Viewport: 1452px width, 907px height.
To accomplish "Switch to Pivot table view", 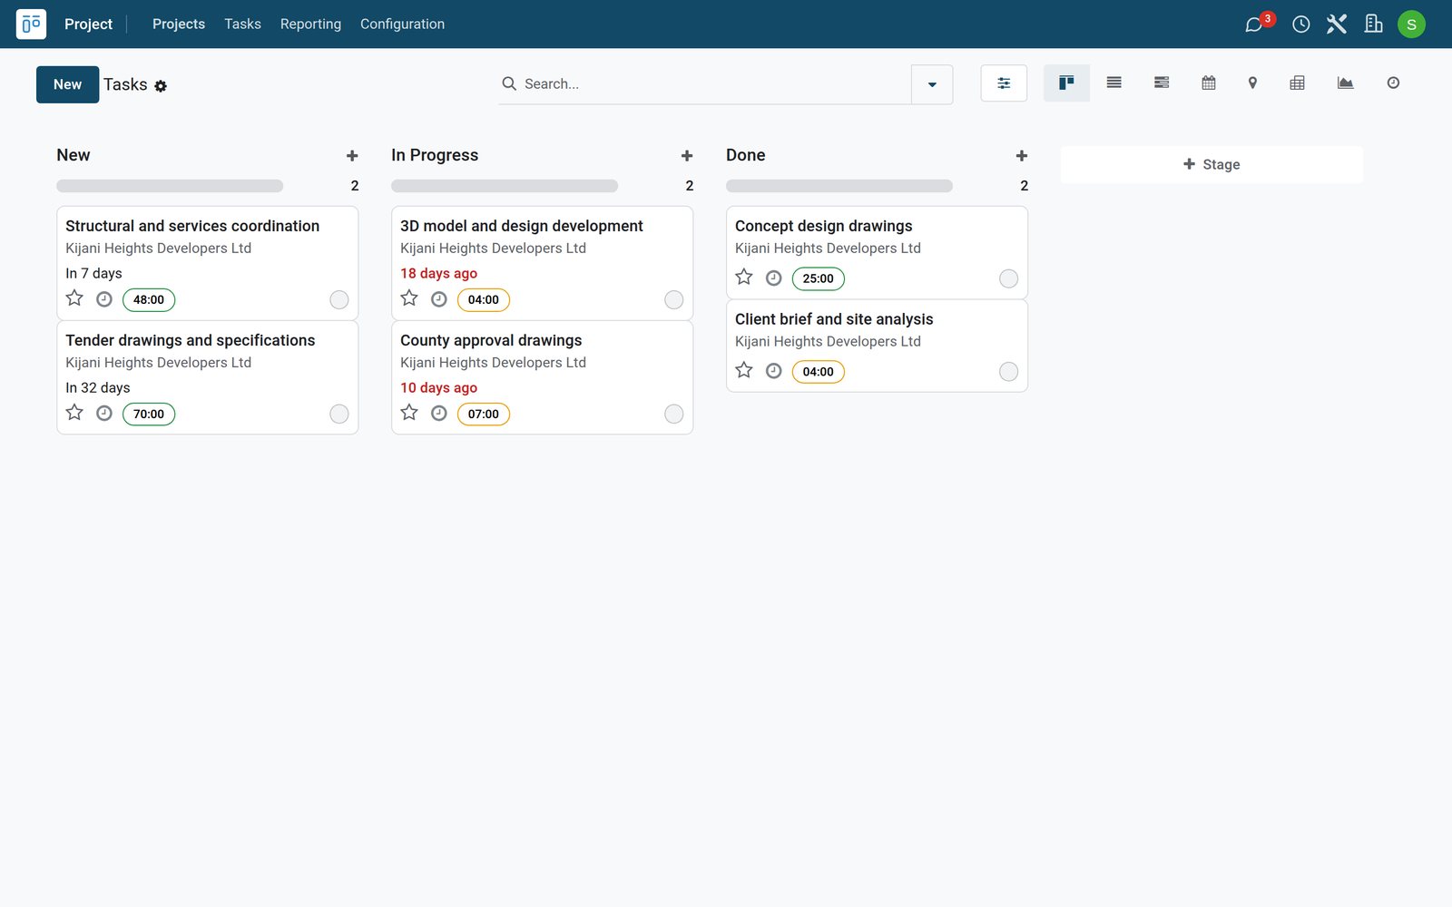I will coord(1298,83).
